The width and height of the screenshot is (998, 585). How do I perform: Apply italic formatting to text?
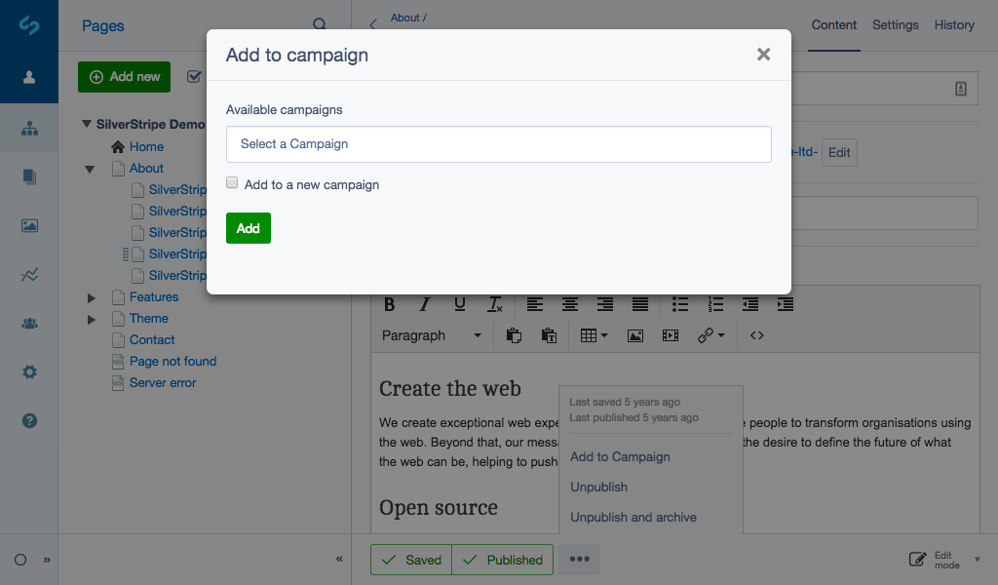[x=424, y=304]
